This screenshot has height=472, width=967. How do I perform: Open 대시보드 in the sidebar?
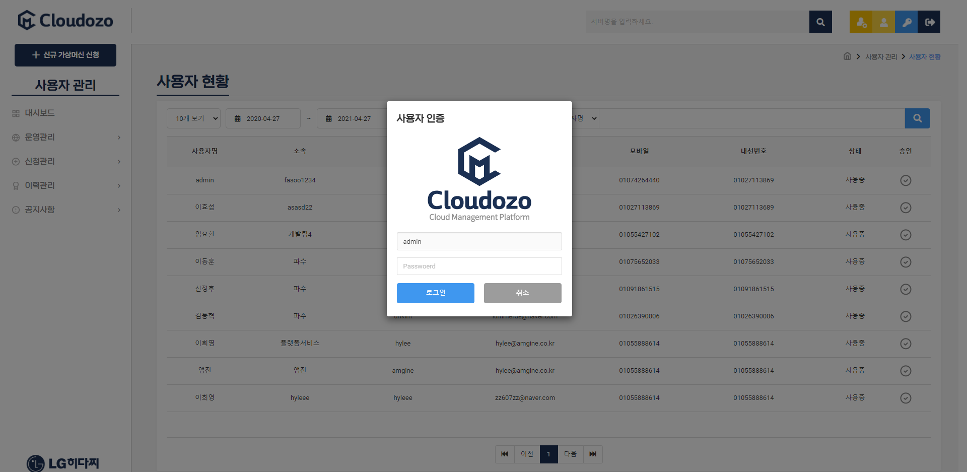pos(40,113)
